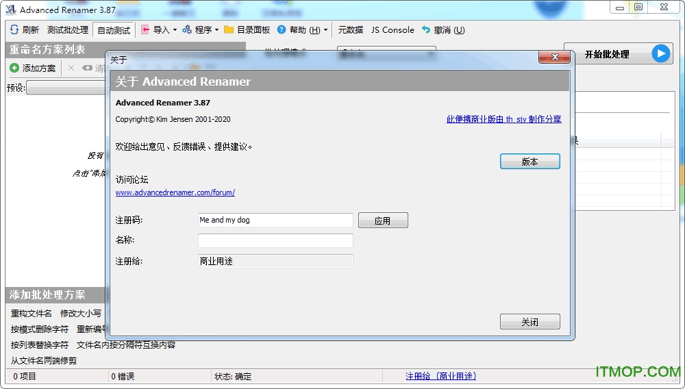Click 测试批处理 in the toolbar
This screenshot has width=685, height=389.
(x=68, y=29)
